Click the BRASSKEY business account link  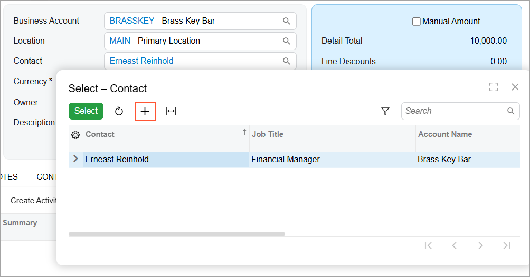click(132, 21)
